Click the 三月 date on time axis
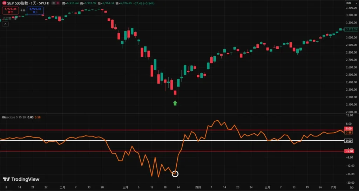 coord(125,187)
